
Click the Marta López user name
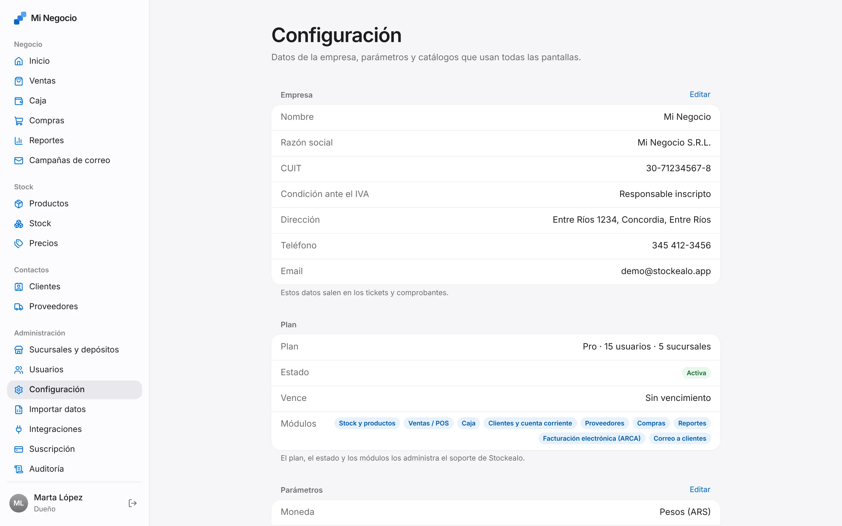[58, 497]
